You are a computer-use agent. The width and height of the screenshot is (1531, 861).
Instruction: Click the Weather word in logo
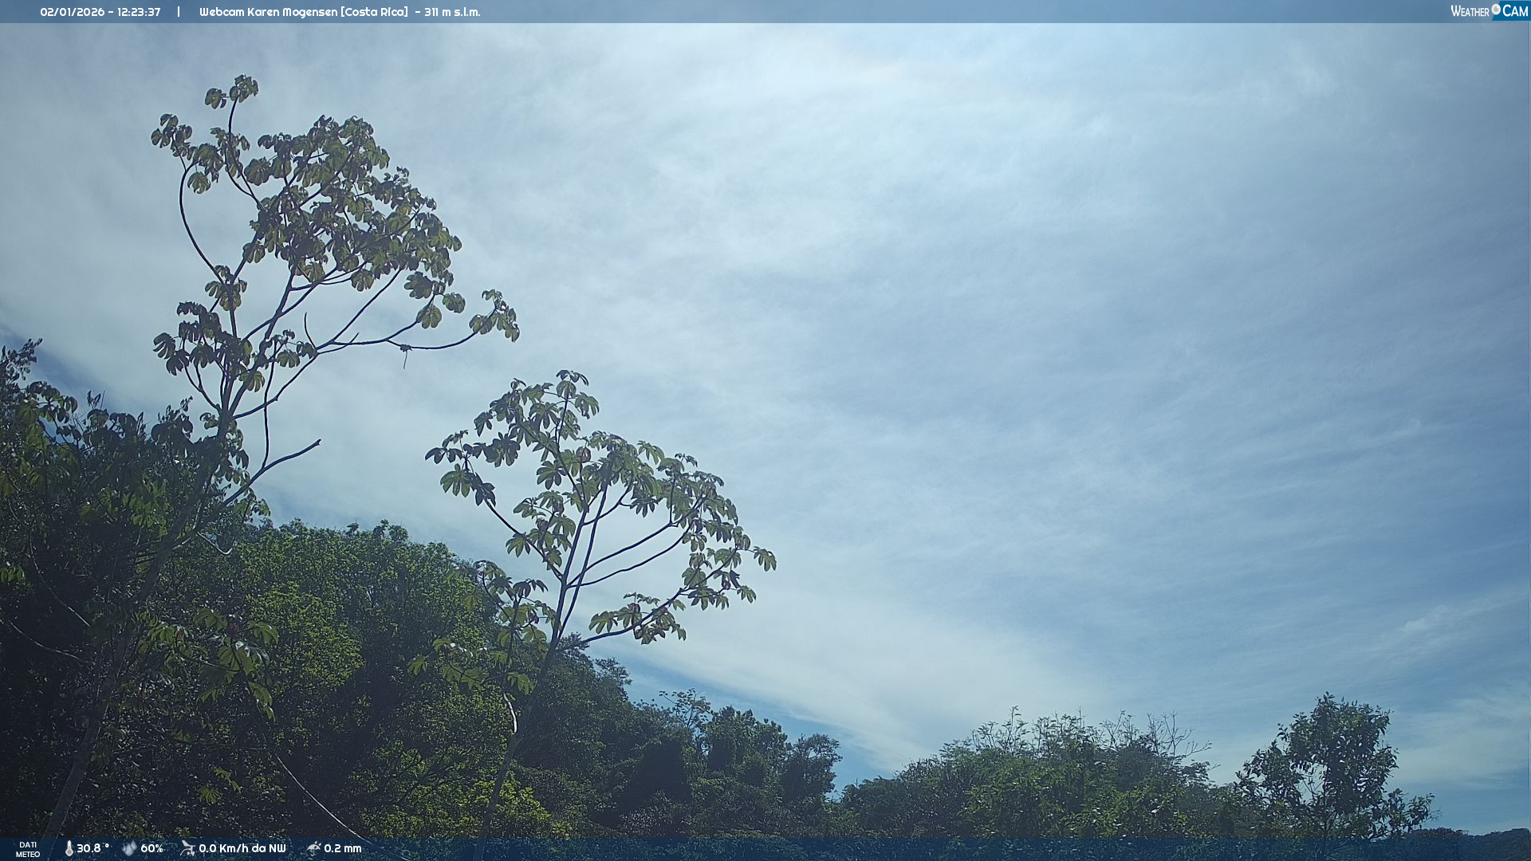1470,12
